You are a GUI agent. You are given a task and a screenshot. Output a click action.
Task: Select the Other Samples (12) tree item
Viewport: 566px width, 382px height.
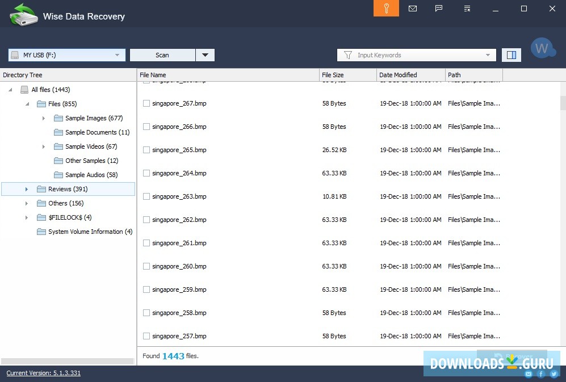92,161
